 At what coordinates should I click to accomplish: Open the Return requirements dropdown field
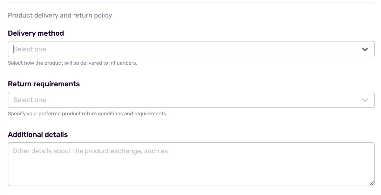191,100
